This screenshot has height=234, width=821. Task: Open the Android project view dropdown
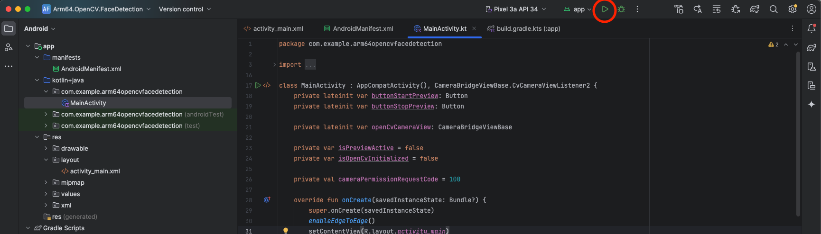[40, 28]
